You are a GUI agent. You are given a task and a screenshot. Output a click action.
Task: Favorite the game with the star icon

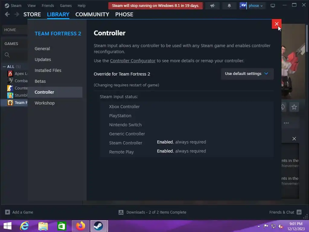coord(294,107)
